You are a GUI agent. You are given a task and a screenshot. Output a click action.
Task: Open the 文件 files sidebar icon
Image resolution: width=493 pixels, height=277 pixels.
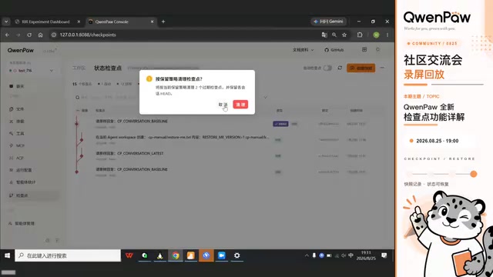pyautogui.click(x=12, y=109)
